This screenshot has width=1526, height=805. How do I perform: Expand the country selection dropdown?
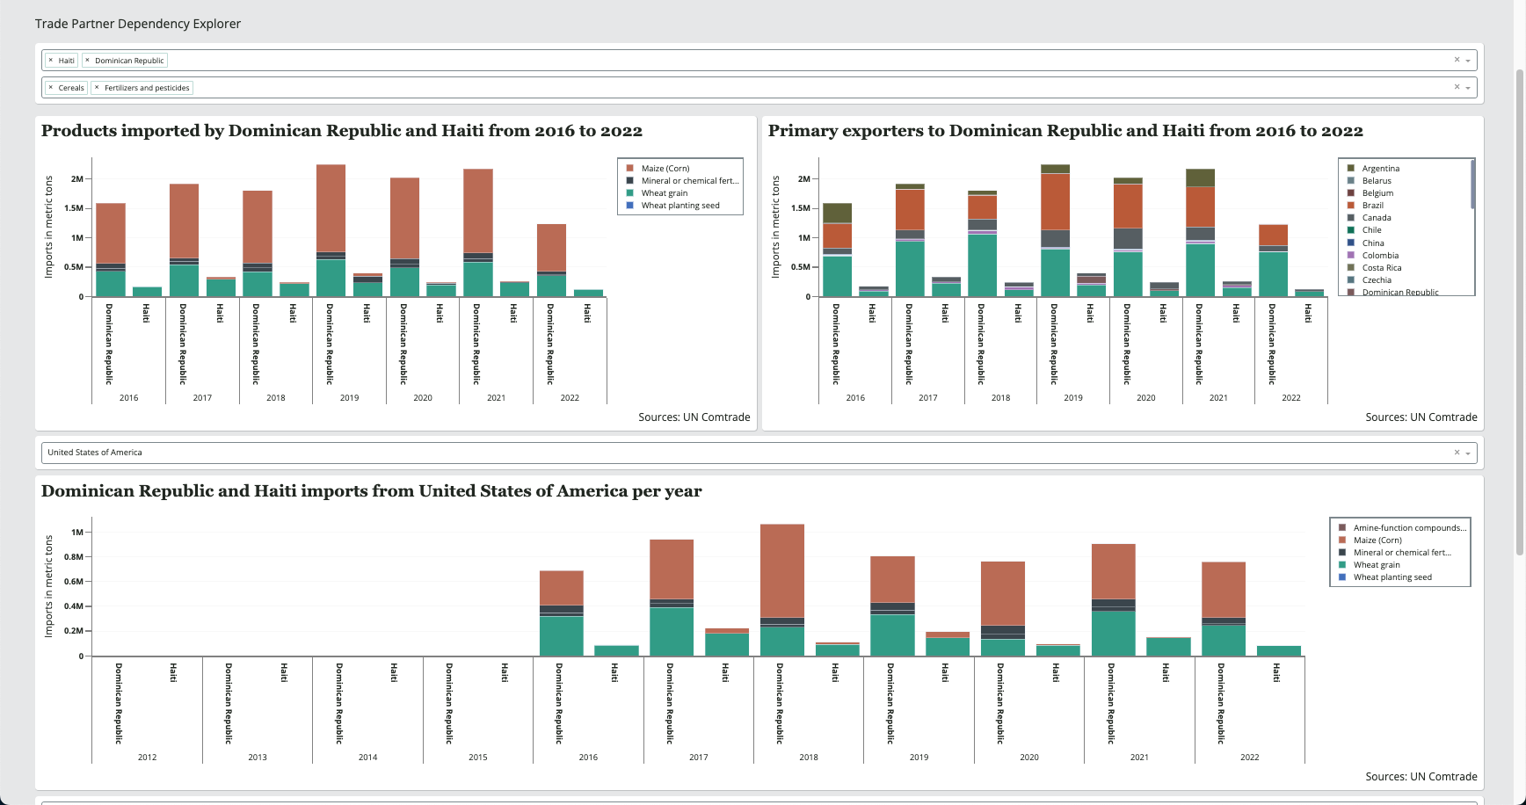coord(1468,61)
